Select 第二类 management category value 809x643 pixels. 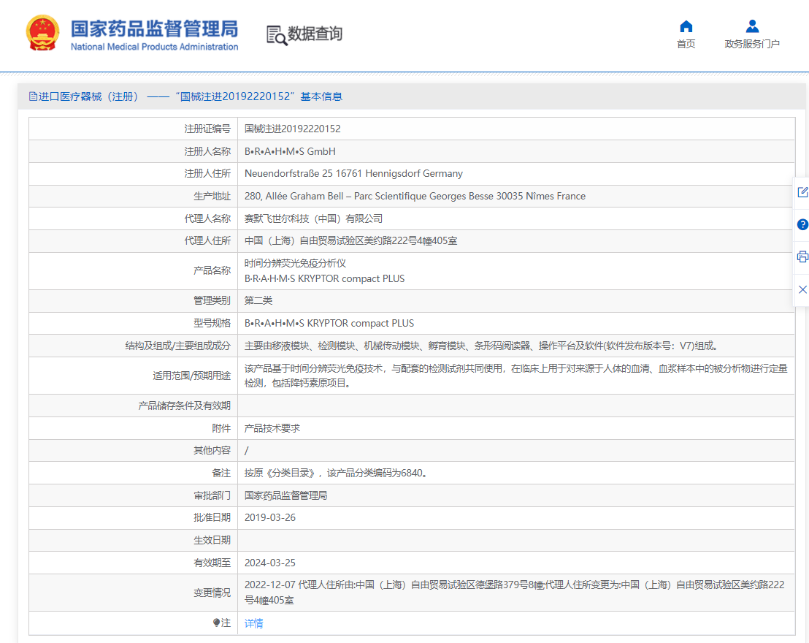click(x=258, y=300)
